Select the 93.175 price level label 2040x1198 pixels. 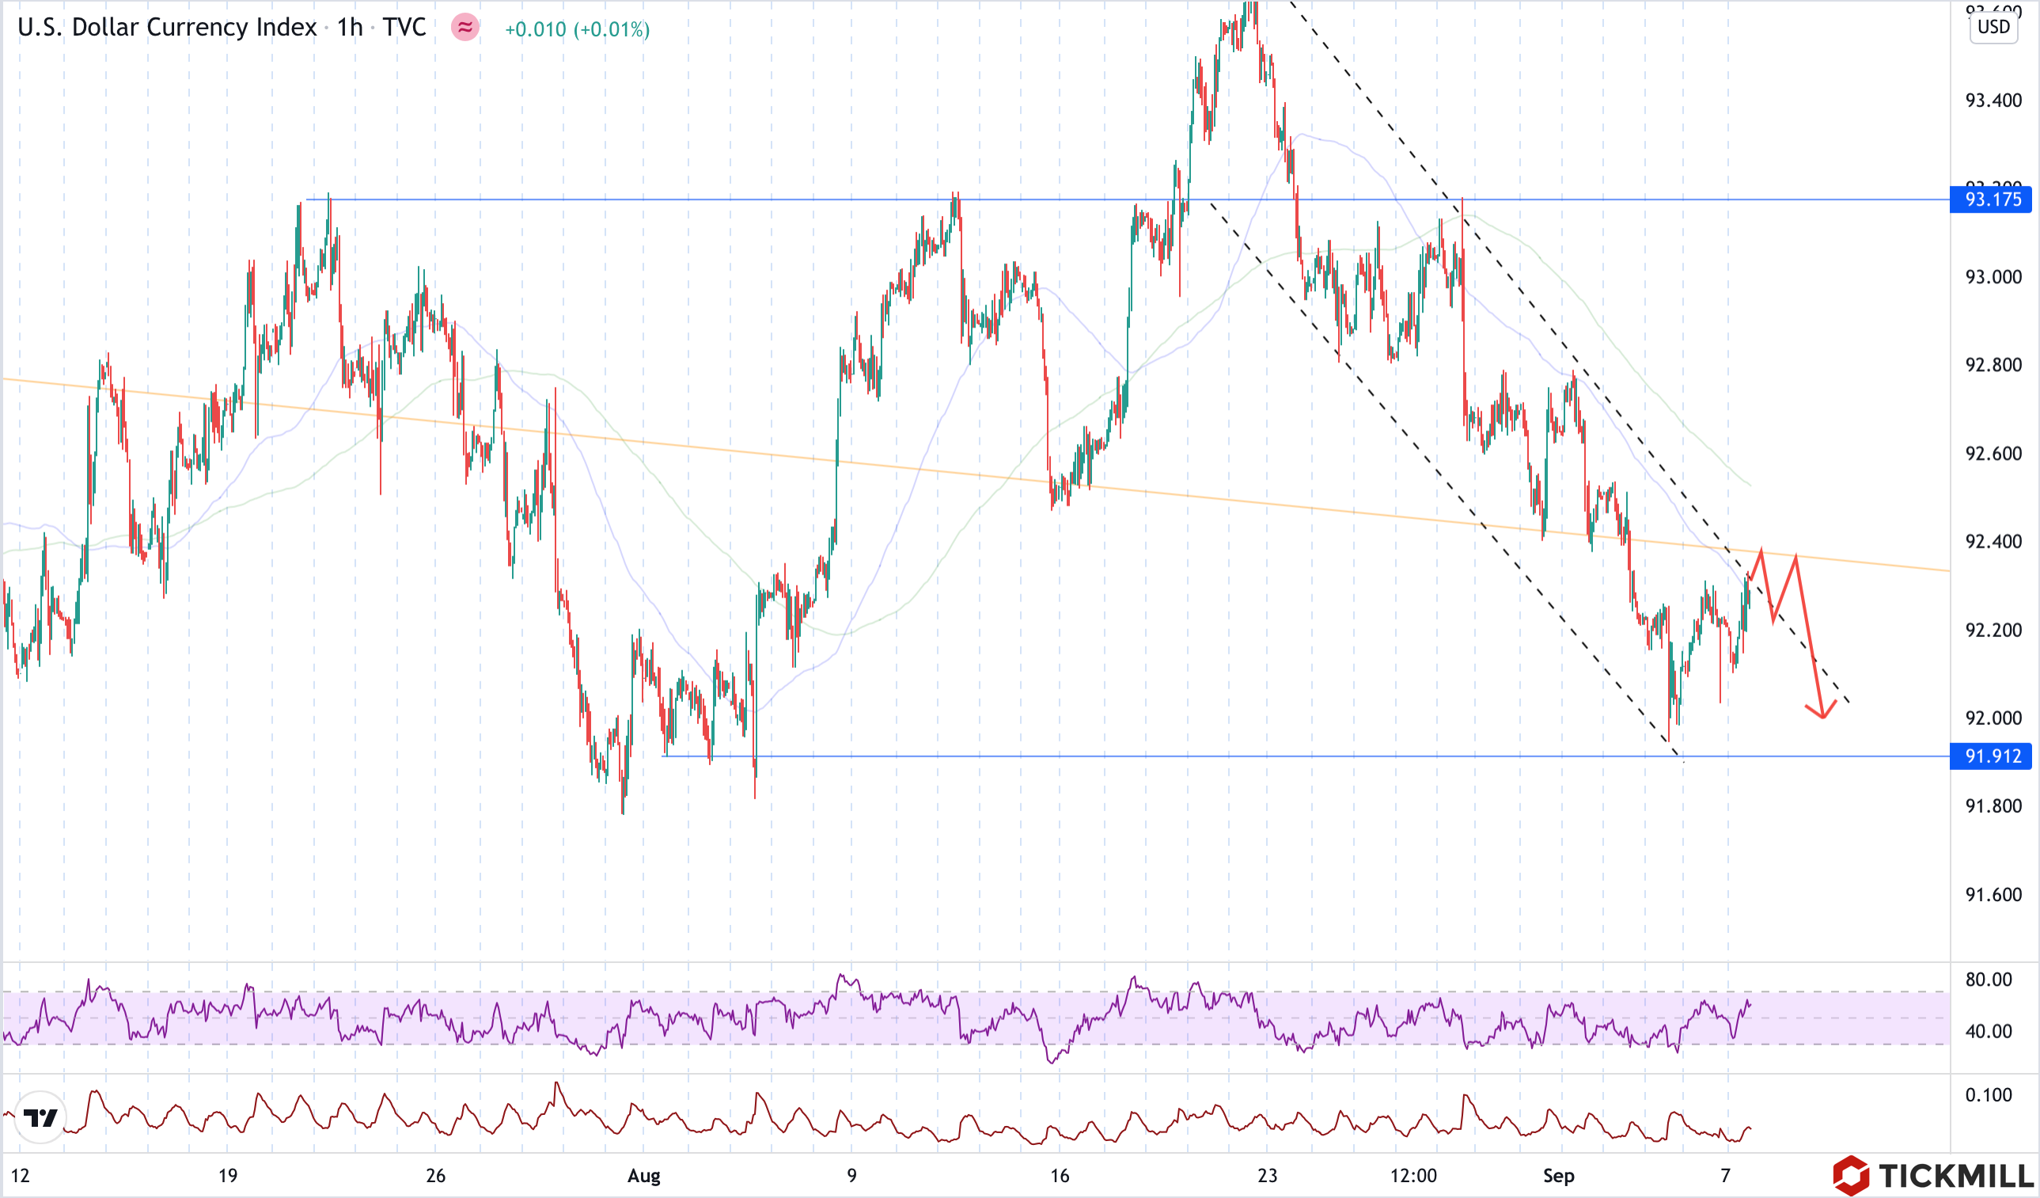1993,199
